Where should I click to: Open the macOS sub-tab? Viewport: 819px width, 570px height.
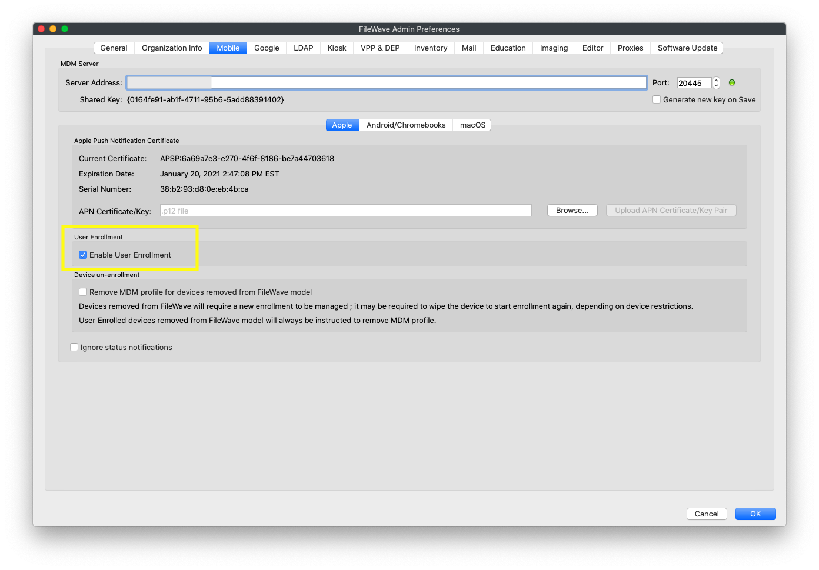pyautogui.click(x=472, y=125)
